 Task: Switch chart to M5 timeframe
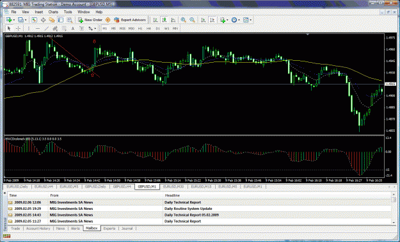(x=113, y=29)
